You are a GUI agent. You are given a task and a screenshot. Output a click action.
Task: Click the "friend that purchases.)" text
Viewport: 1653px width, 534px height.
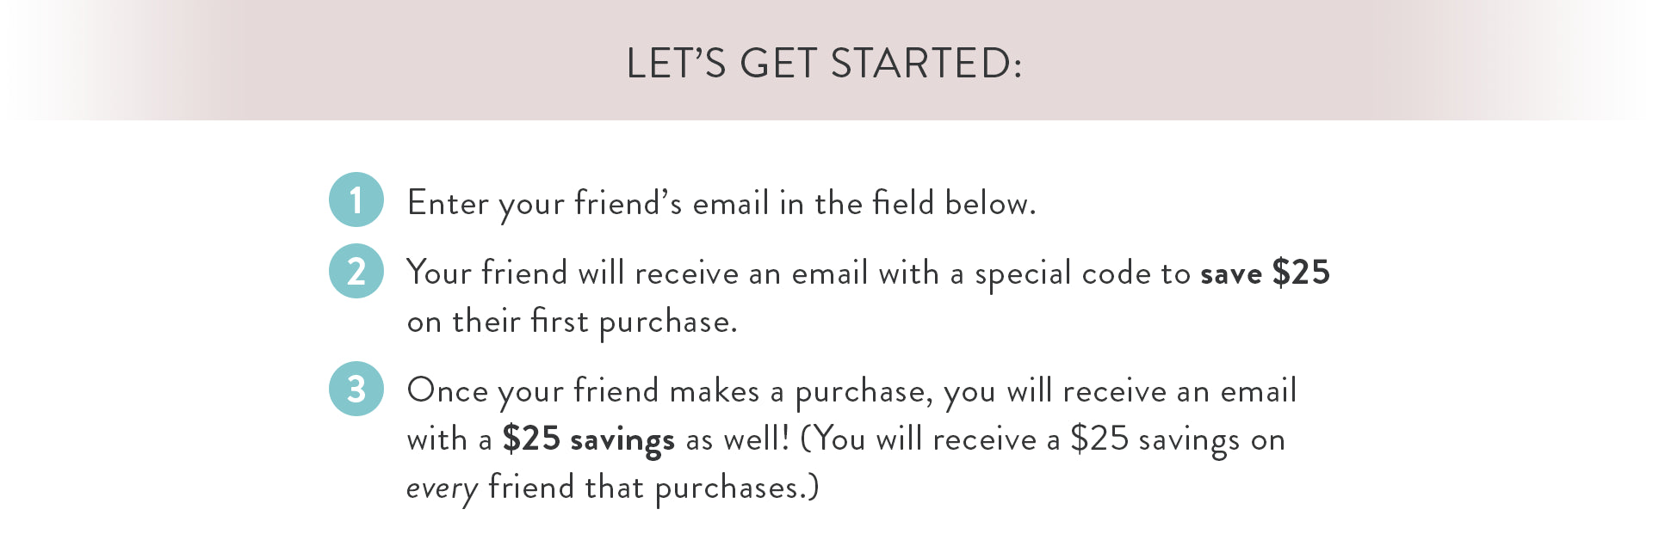click(653, 488)
